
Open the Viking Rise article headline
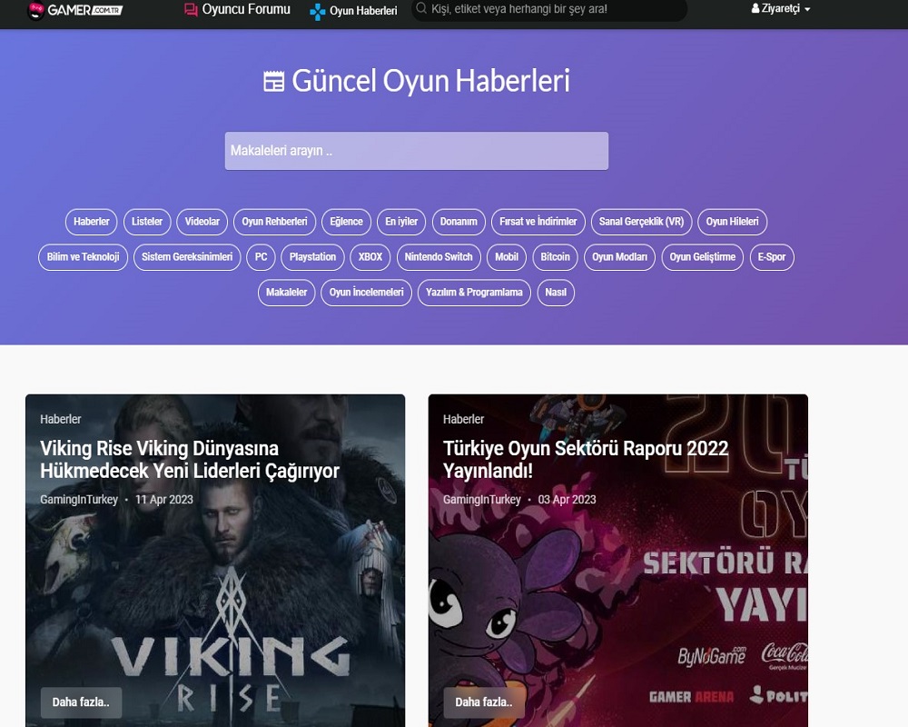point(190,459)
